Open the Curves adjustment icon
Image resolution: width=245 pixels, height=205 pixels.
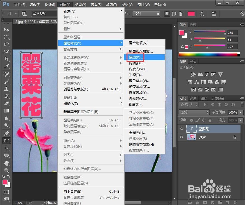207,75
